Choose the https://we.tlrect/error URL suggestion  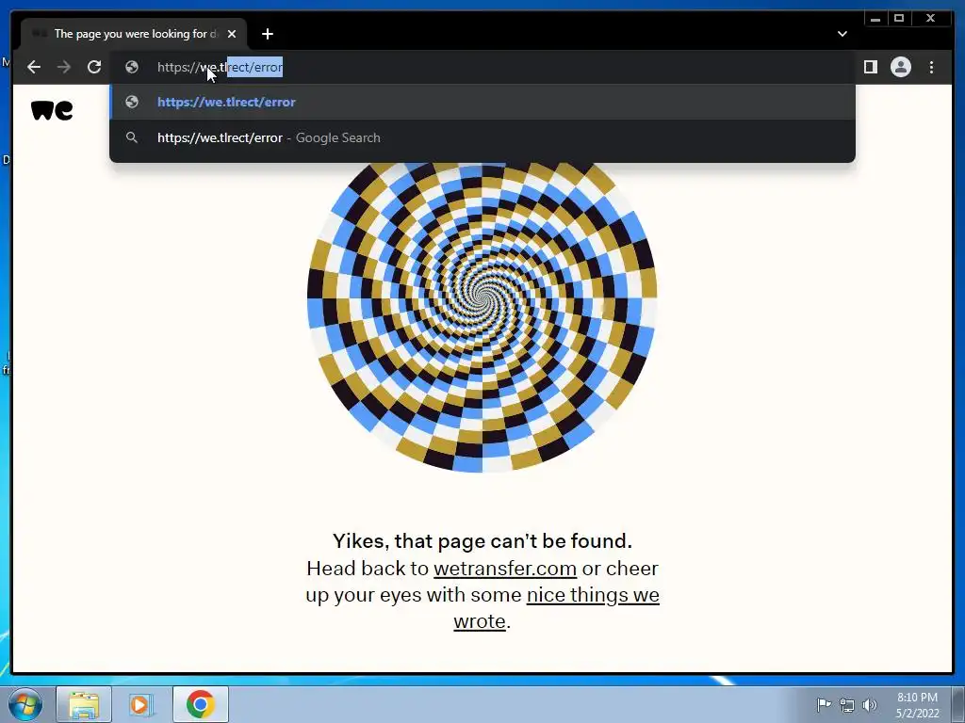coord(482,102)
